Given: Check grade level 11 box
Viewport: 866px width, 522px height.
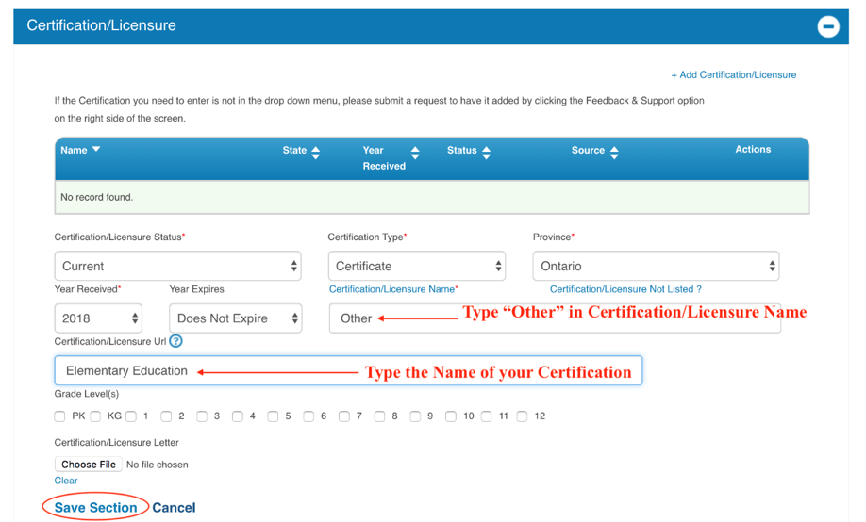Looking at the screenshot, I should coord(486,416).
